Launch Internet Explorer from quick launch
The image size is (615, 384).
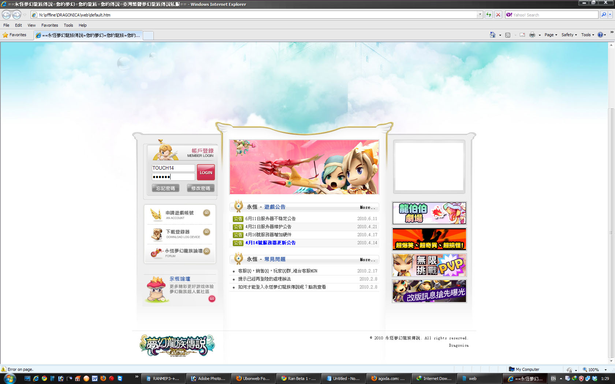pos(36,379)
